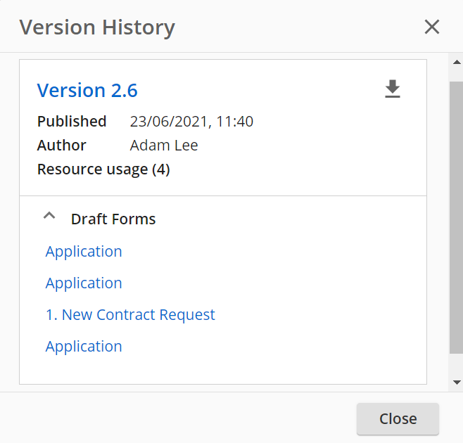The height and width of the screenshot is (443, 463).
Task: Click the published date 23/06/2021, 11:40
Action: click(x=191, y=122)
